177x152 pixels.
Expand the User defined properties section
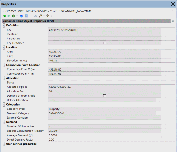[x=4, y=144]
